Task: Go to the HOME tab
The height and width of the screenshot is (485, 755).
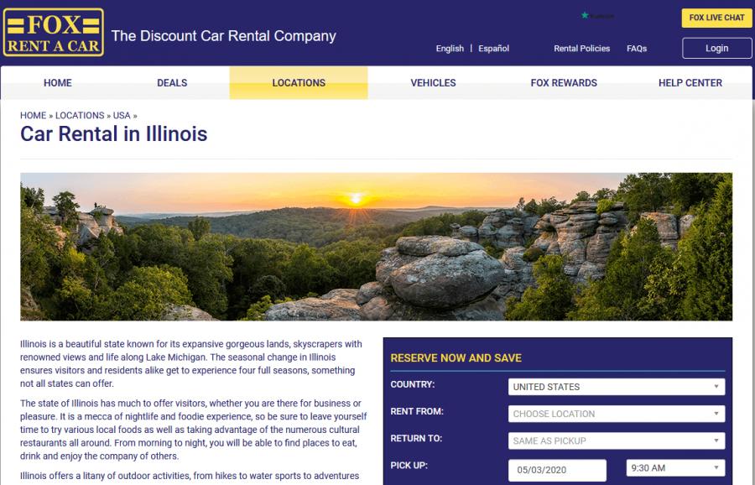Action: pos(58,83)
